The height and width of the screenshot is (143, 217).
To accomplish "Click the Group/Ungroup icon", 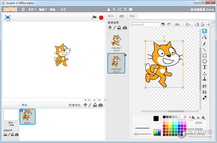I will pyautogui.click(x=204, y=98).
